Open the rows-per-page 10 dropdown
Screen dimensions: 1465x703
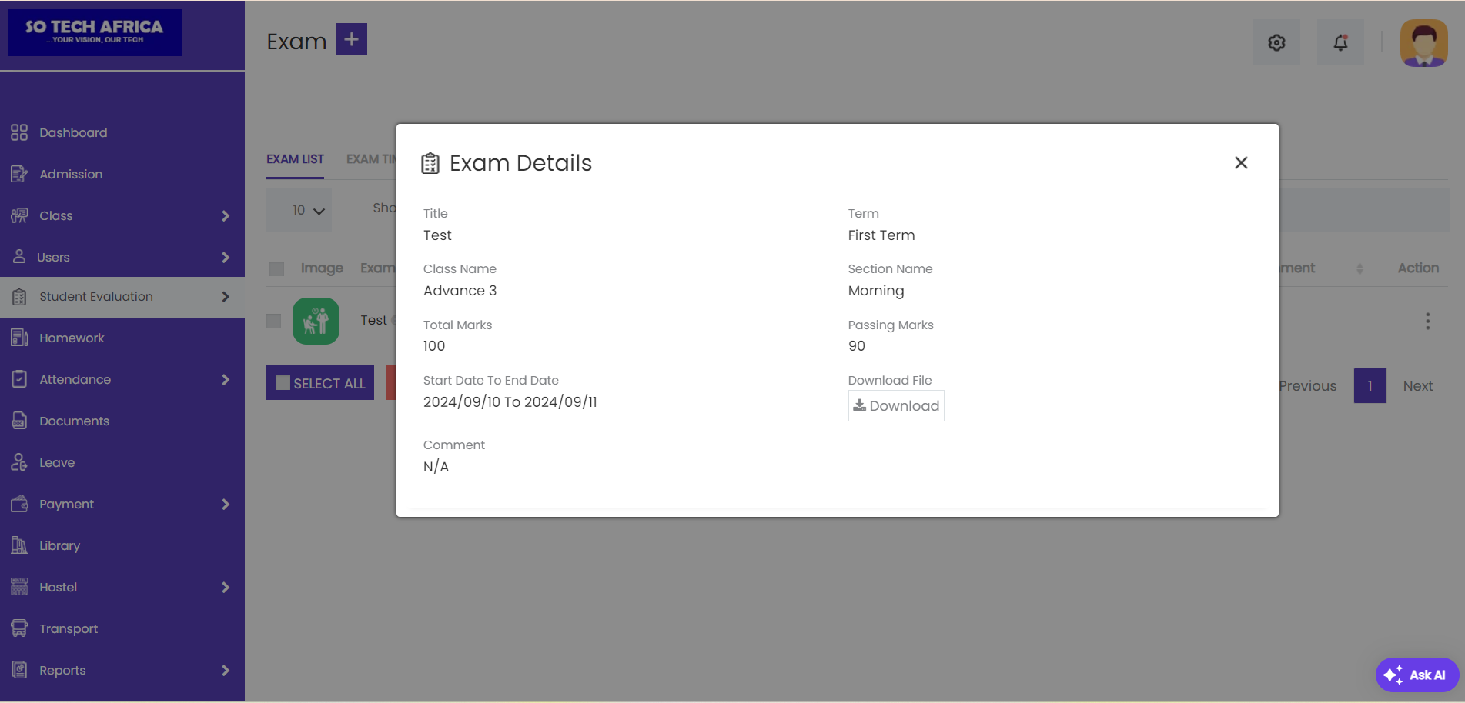coord(307,210)
